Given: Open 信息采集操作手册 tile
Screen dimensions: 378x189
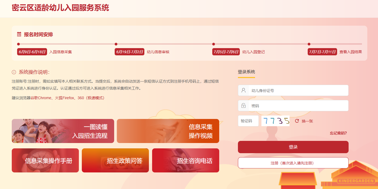Looking at the screenshot, I should [x=45, y=160].
